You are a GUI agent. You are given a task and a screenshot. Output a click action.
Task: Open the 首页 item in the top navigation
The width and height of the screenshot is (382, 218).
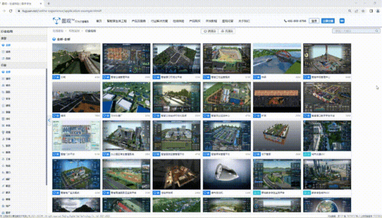(x=99, y=21)
